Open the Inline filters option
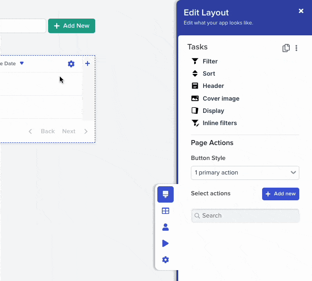The image size is (312, 281). coord(219,123)
